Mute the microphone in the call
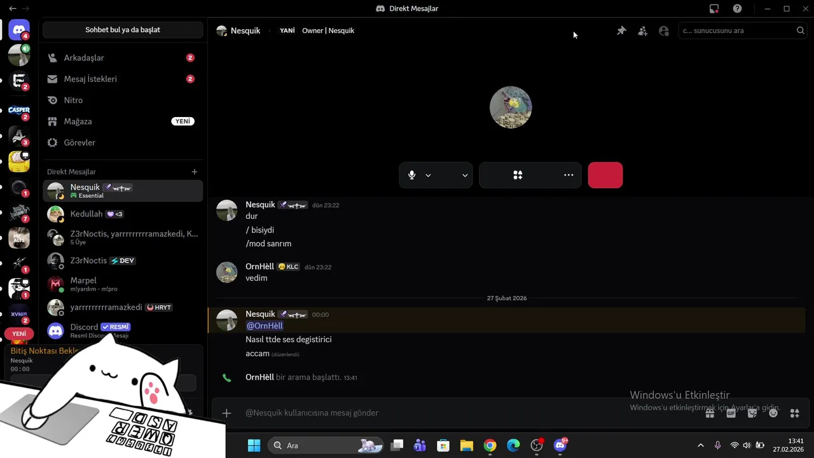The image size is (814, 458). pos(412,175)
